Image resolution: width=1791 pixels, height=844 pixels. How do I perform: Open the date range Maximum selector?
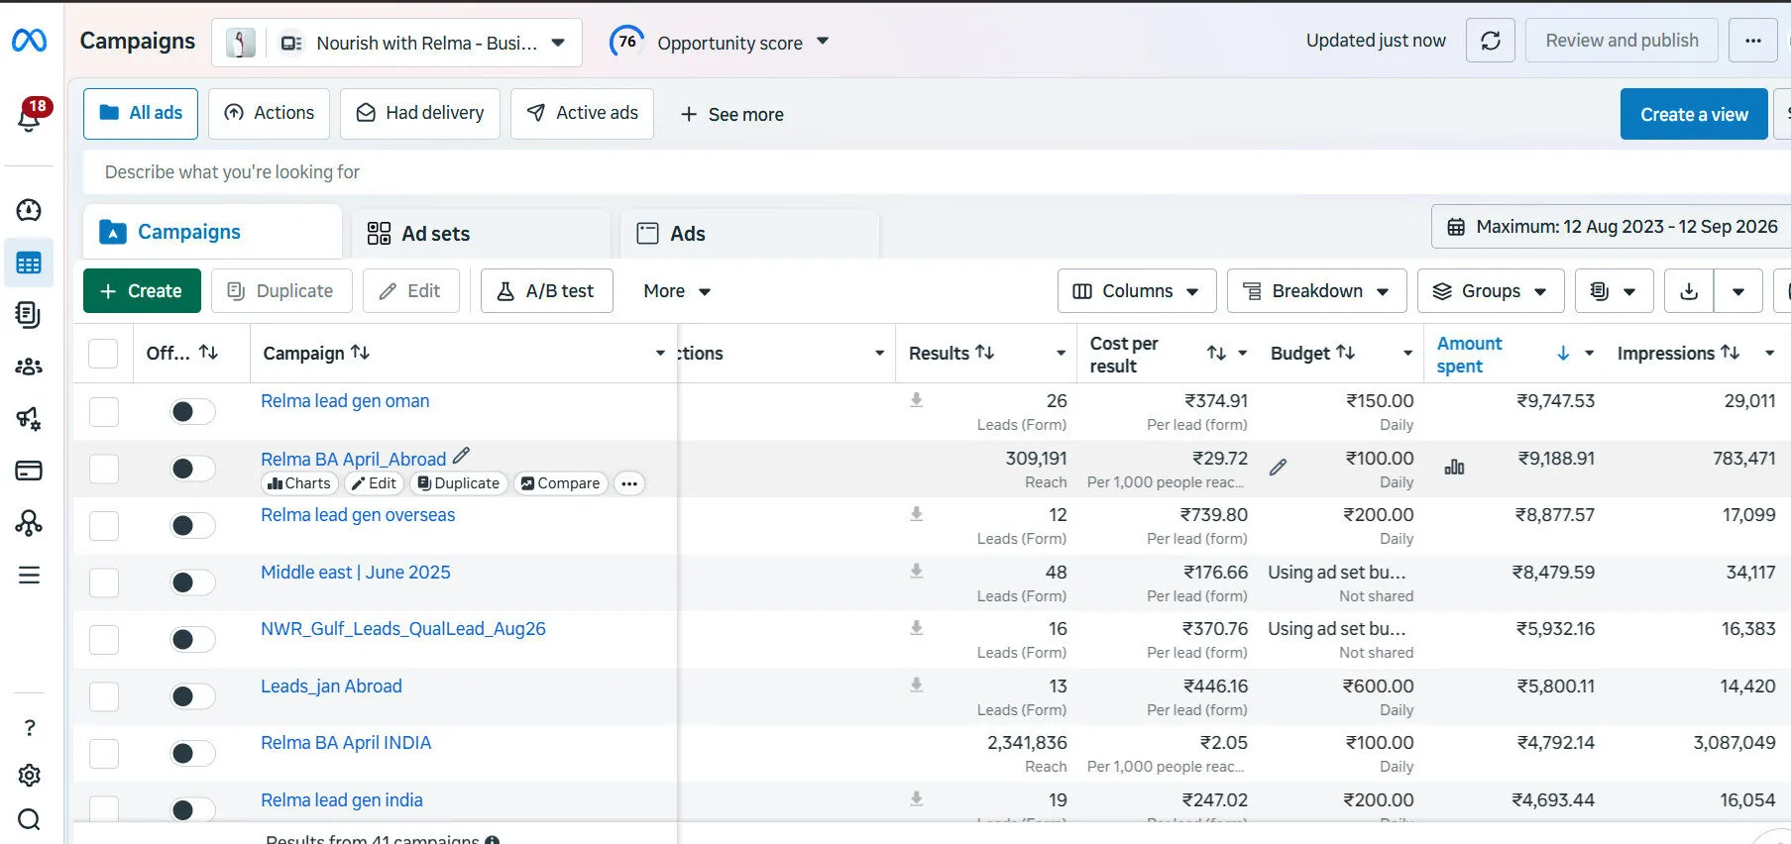tap(1612, 226)
